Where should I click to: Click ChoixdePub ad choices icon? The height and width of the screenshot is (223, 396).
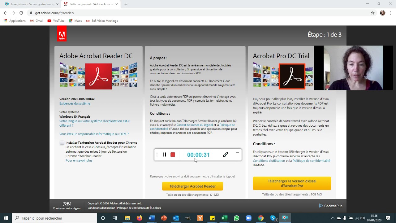point(321,206)
